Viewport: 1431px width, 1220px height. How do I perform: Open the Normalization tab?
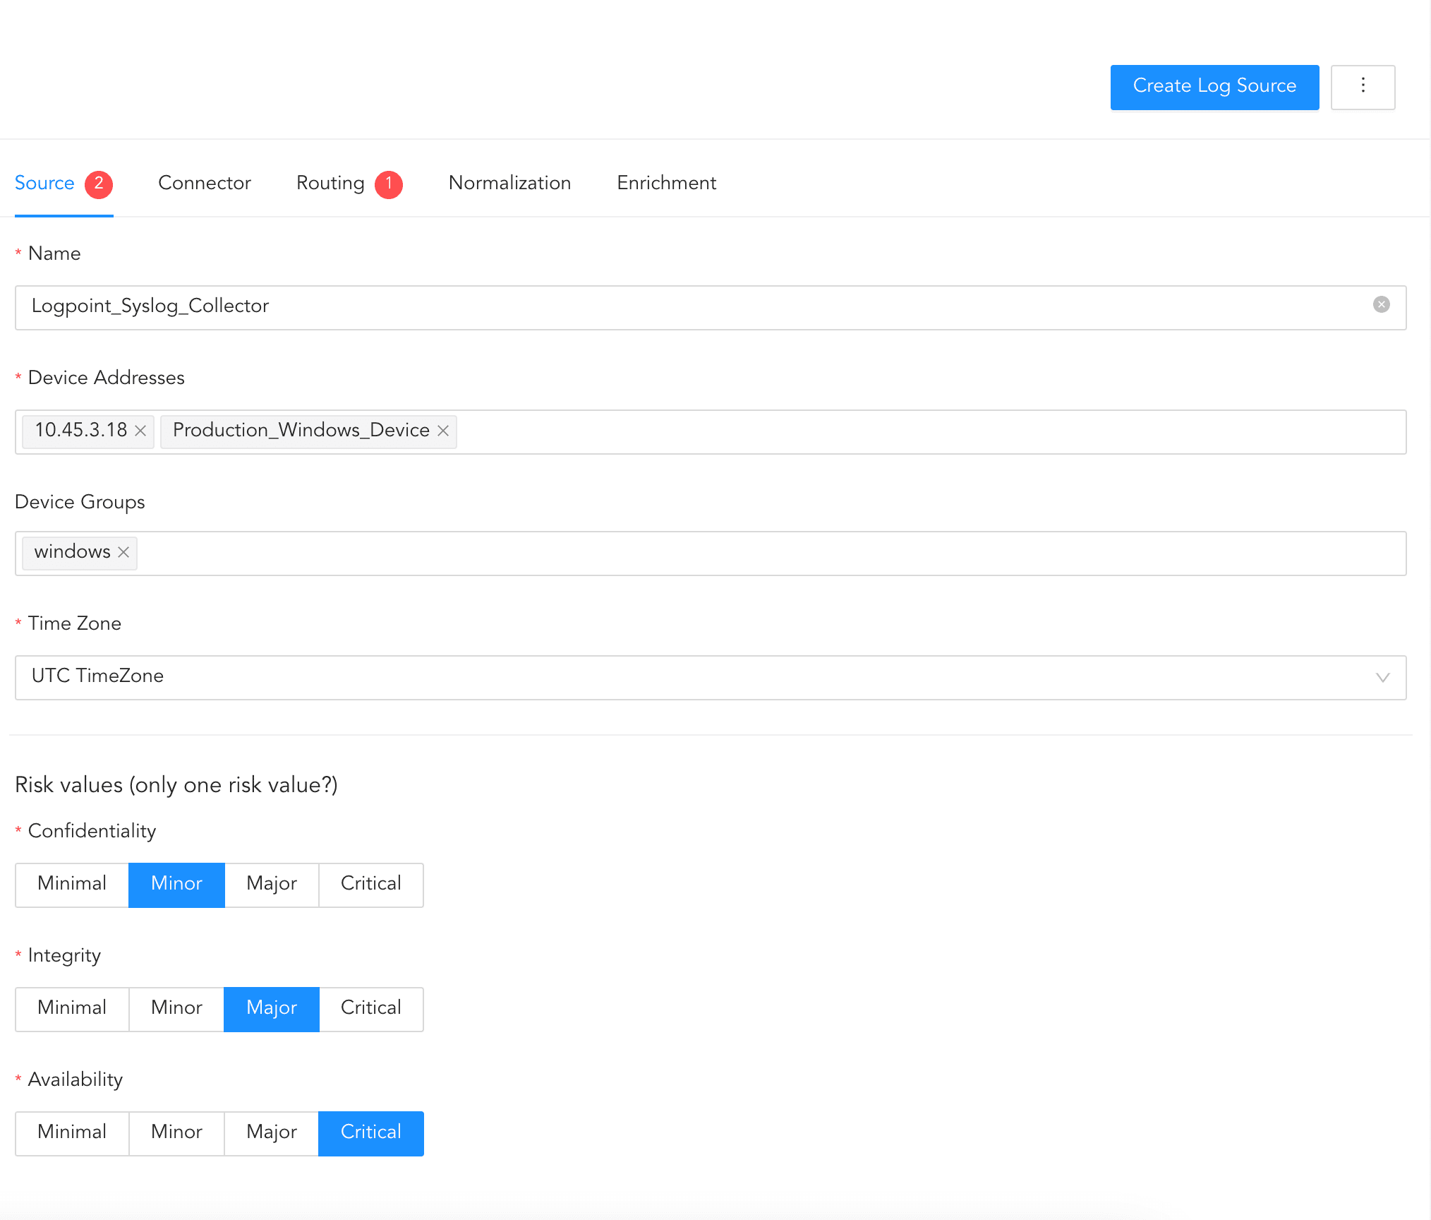coord(509,183)
